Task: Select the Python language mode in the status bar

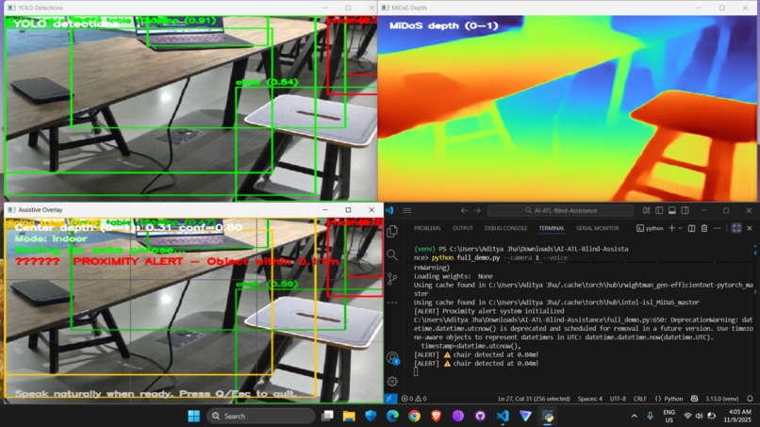Action: tap(669, 399)
